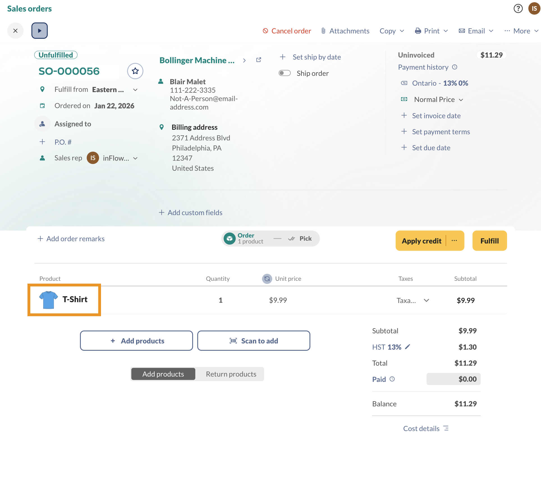
Task: Open the More options menu
Action: click(x=521, y=31)
